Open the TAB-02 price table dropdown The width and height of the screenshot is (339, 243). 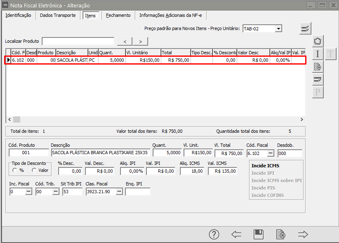279,28
